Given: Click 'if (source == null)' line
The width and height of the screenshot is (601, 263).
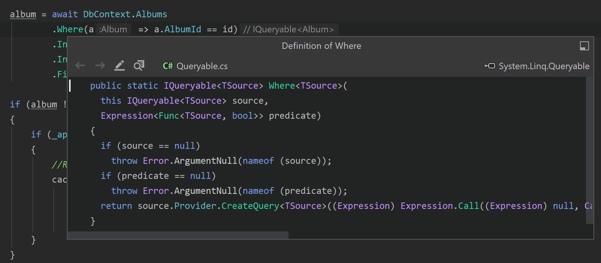Looking at the screenshot, I should pos(150,146).
